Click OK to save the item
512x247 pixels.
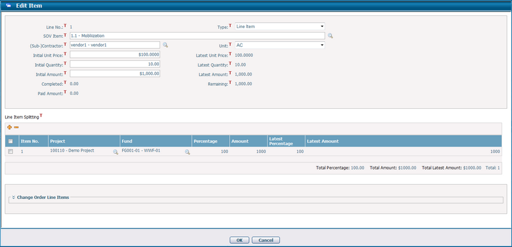(x=239, y=240)
